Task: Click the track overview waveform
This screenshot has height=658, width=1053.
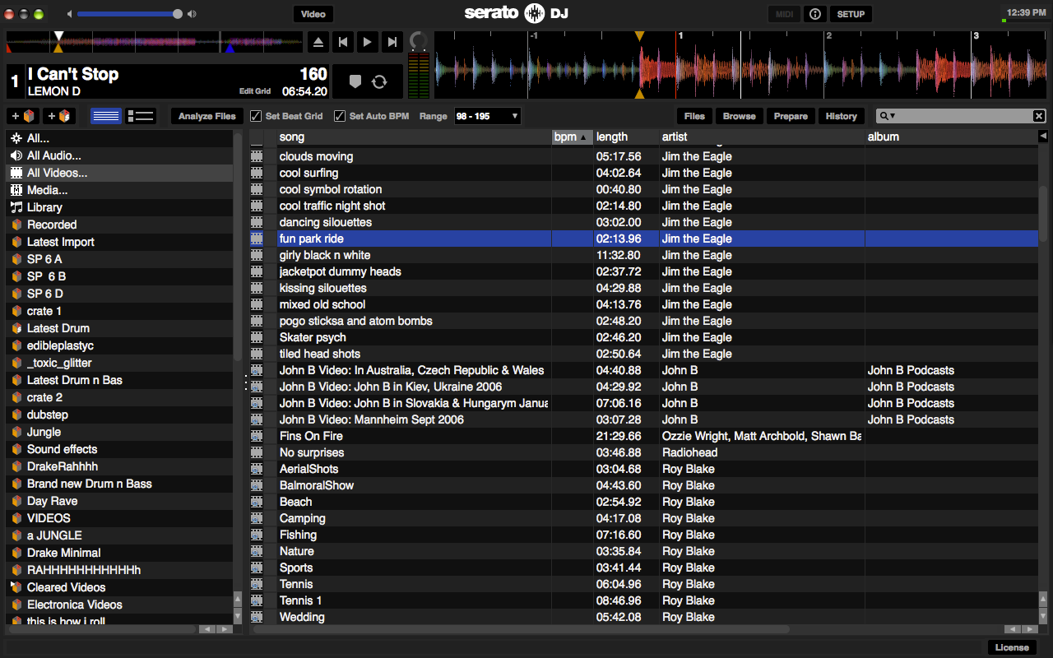Action: 155,42
